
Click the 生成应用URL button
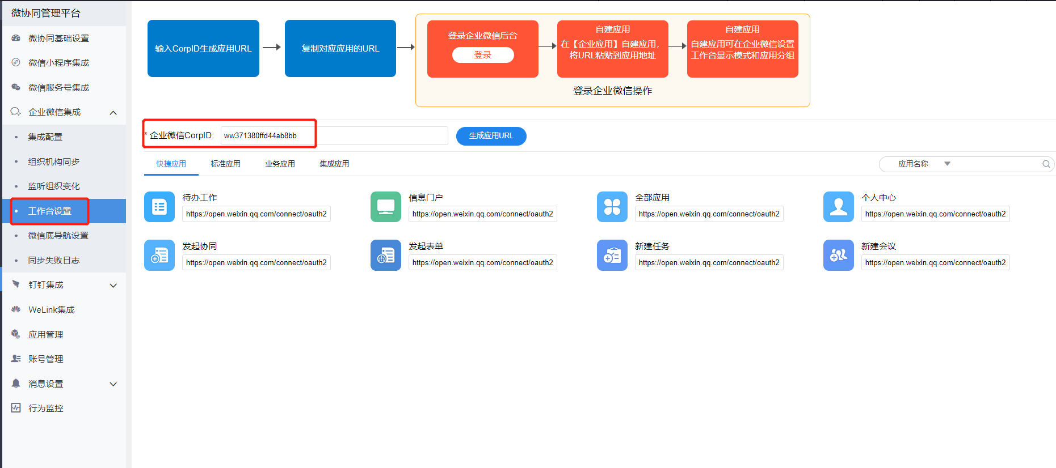pos(491,136)
